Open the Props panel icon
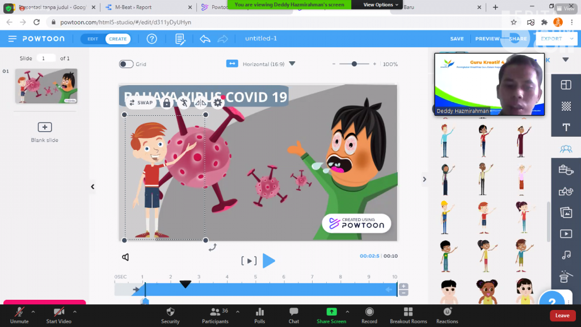581x327 pixels. click(x=566, y=170)
